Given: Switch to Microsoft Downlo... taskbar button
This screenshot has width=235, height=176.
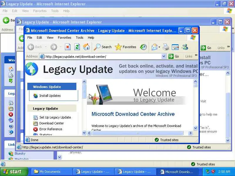Looking at the screenshot, I should 178,172.
